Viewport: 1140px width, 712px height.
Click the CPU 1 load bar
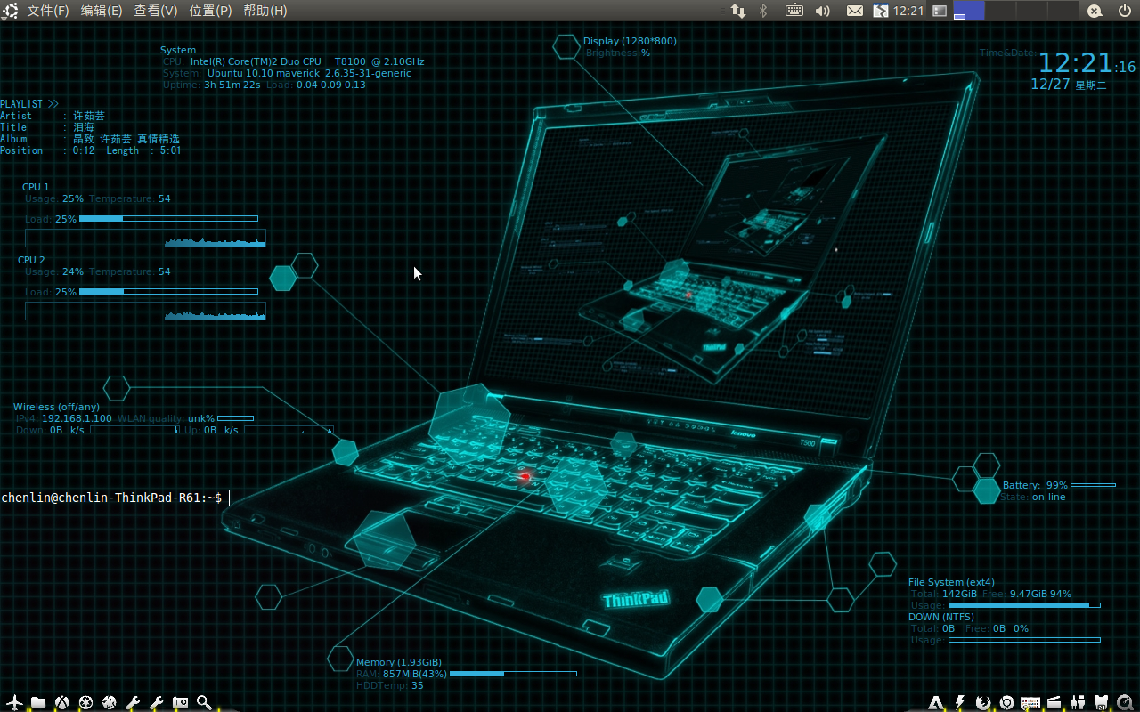tap(168, 218)
